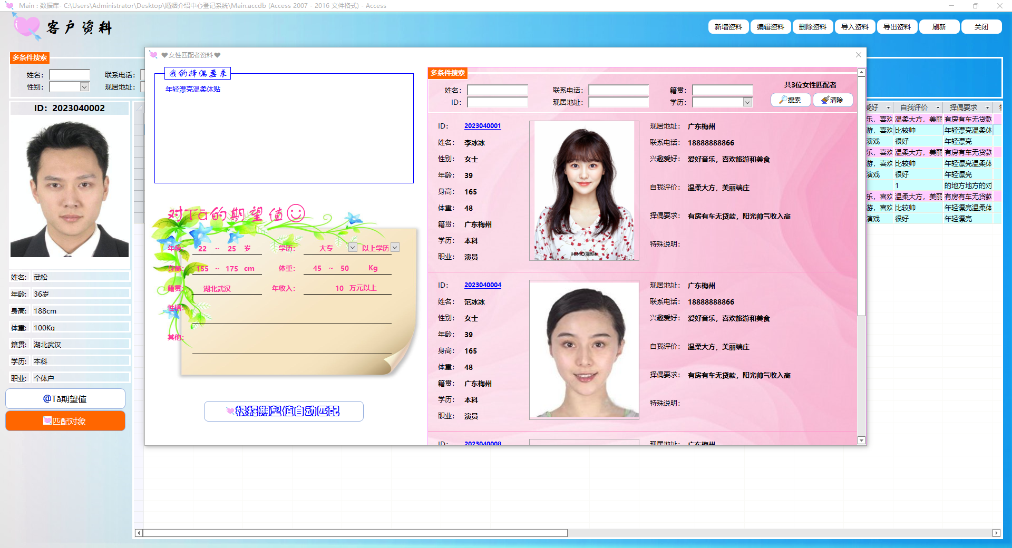Image resolution: width=1012 pixels, height=548 pixels.
Task: Click the Access app icon in title bar
Action: [9, 5]
